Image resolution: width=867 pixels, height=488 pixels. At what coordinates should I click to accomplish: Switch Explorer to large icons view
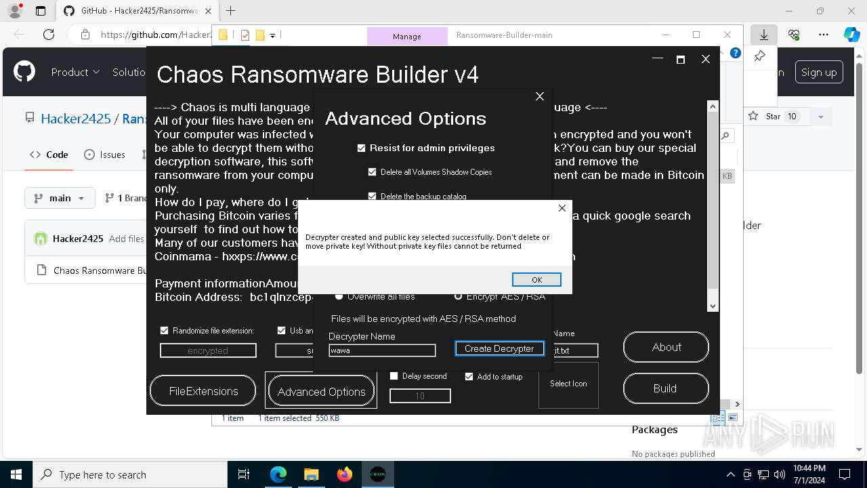click(732, 418)
